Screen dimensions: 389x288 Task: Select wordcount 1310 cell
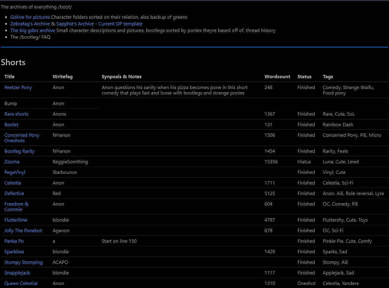click(x=270, y=283)
